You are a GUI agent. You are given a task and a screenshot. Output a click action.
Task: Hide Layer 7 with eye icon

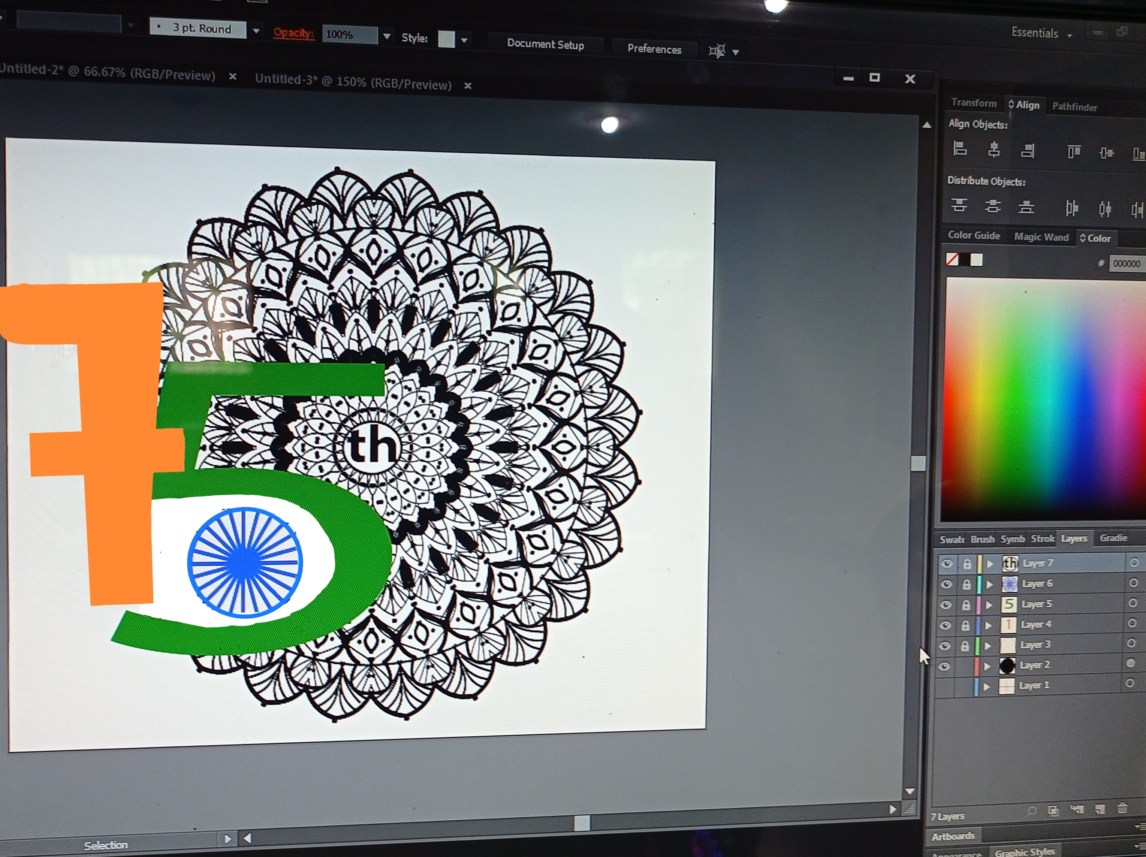coord(947,564)
